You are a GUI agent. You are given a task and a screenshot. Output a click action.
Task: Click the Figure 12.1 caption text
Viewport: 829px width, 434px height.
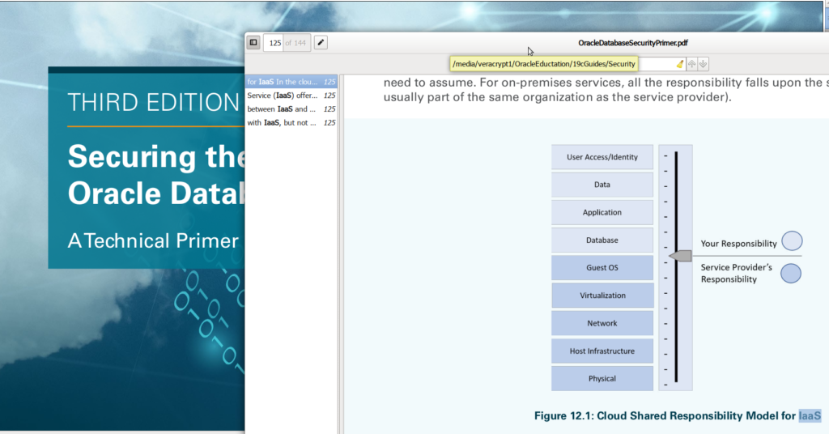pos(678,416)
